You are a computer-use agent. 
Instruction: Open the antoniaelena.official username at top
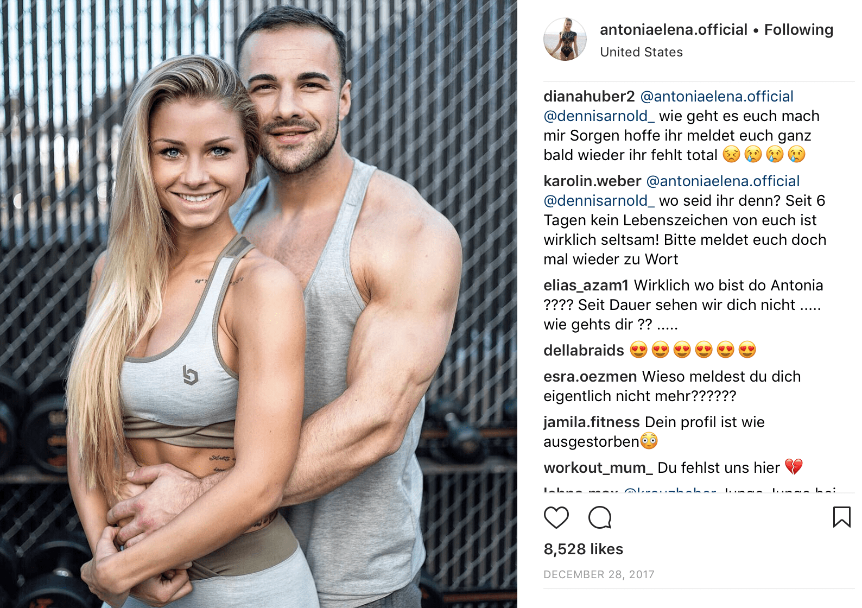click(x=674, y=30)
